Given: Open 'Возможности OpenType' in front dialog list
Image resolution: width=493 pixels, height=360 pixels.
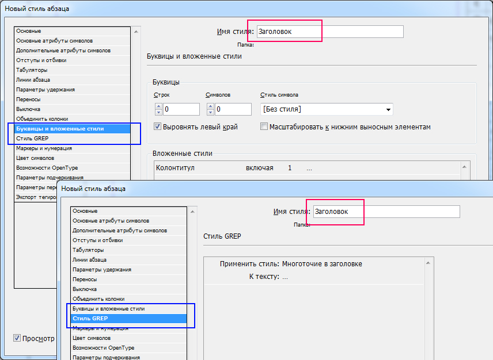Looking at the screenshot, I should click(129, 348).
